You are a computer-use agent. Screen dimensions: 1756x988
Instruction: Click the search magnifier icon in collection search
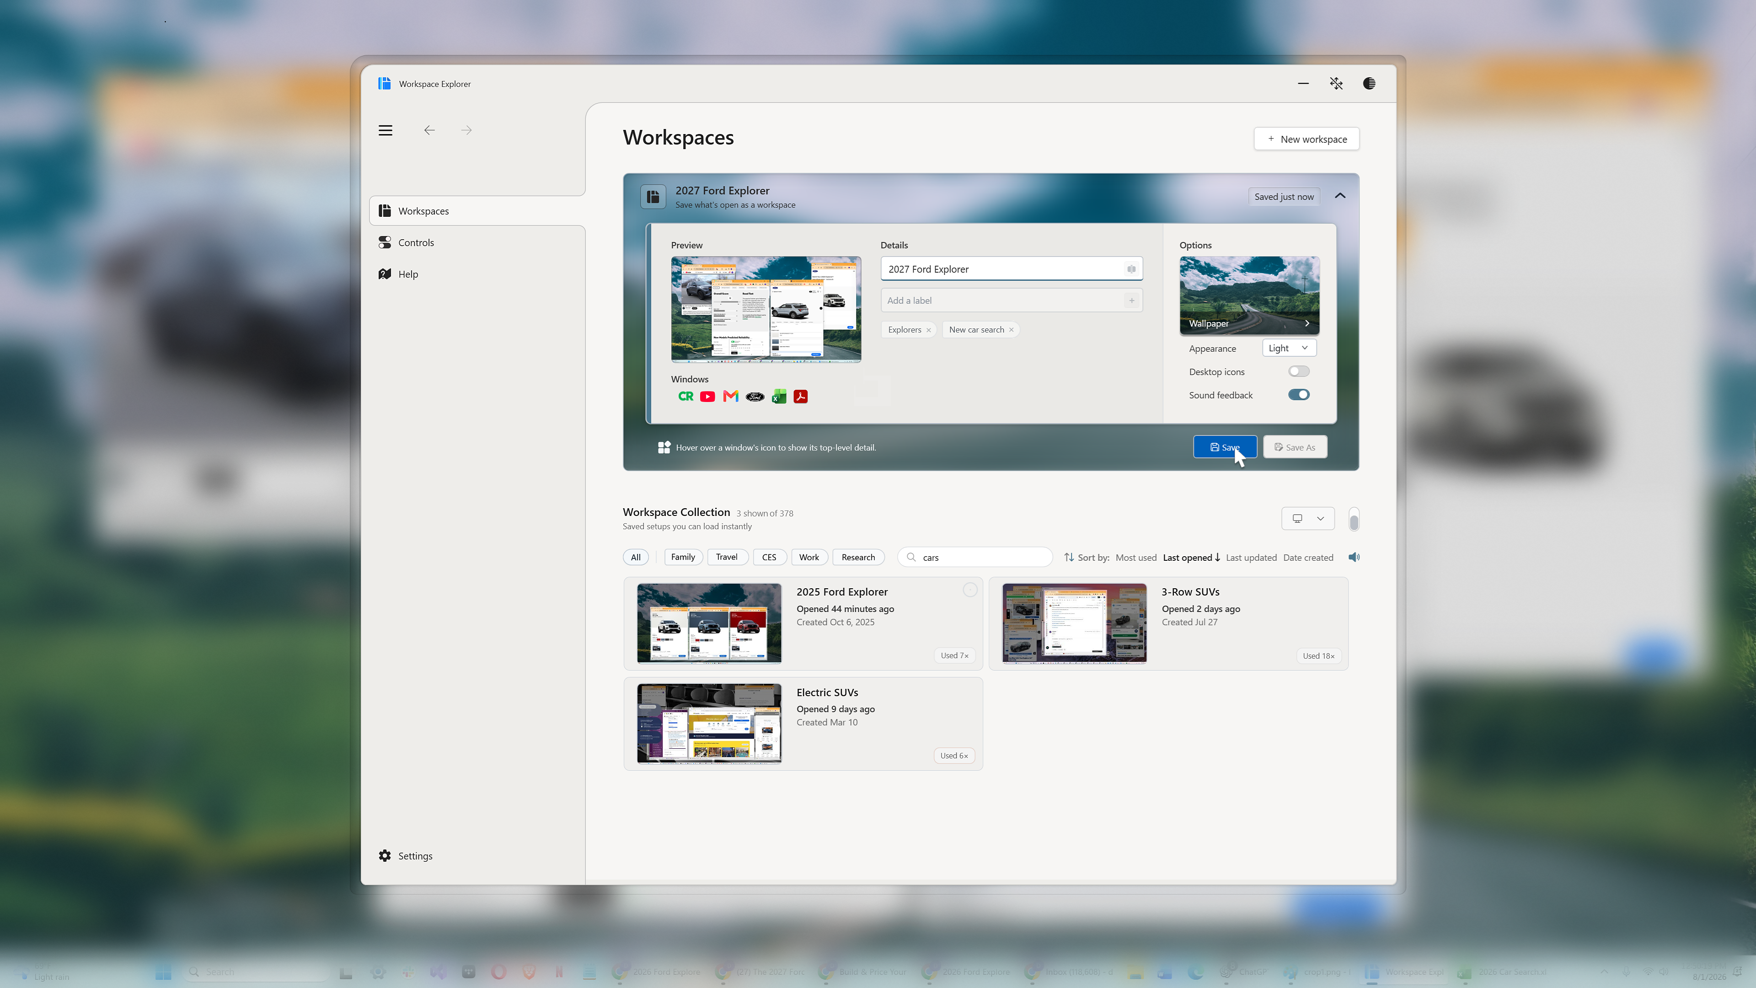(x=911, y=557)
